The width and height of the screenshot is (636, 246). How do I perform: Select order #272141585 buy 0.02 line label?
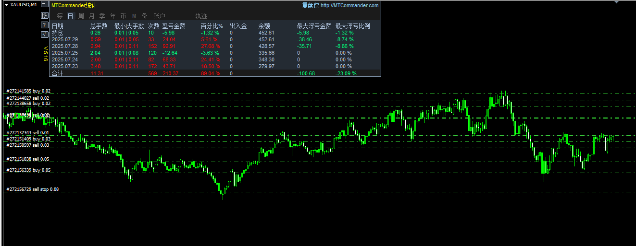[28, 91]
